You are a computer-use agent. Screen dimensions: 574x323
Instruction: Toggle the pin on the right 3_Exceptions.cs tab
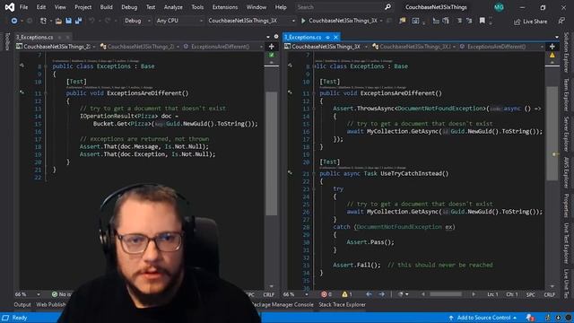pyautogui.click(x=327, y=37)
